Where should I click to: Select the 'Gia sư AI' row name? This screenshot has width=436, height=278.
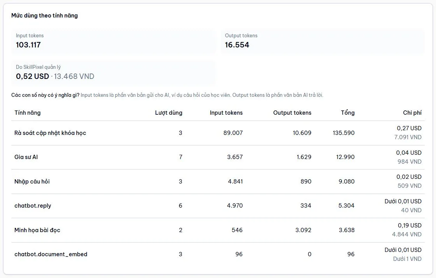pyautogui.click(x=26, y=157)
